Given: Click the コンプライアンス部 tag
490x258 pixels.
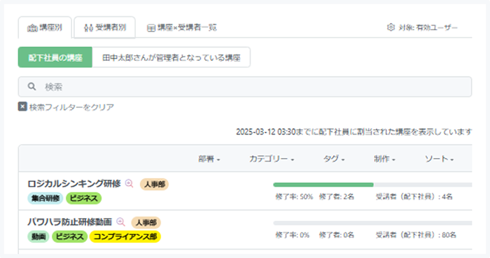Looking at the screenshot, I should (125, 237).
